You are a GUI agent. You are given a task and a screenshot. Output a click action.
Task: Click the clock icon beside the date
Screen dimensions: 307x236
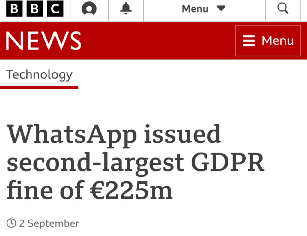11,223
